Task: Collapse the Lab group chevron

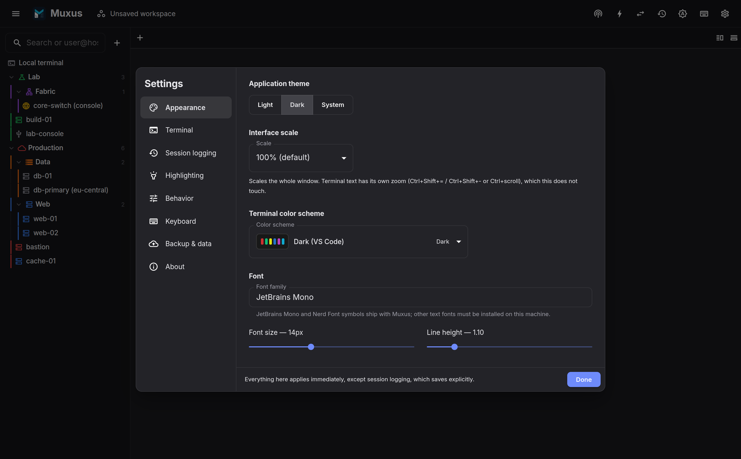Action: click(11, 77)
